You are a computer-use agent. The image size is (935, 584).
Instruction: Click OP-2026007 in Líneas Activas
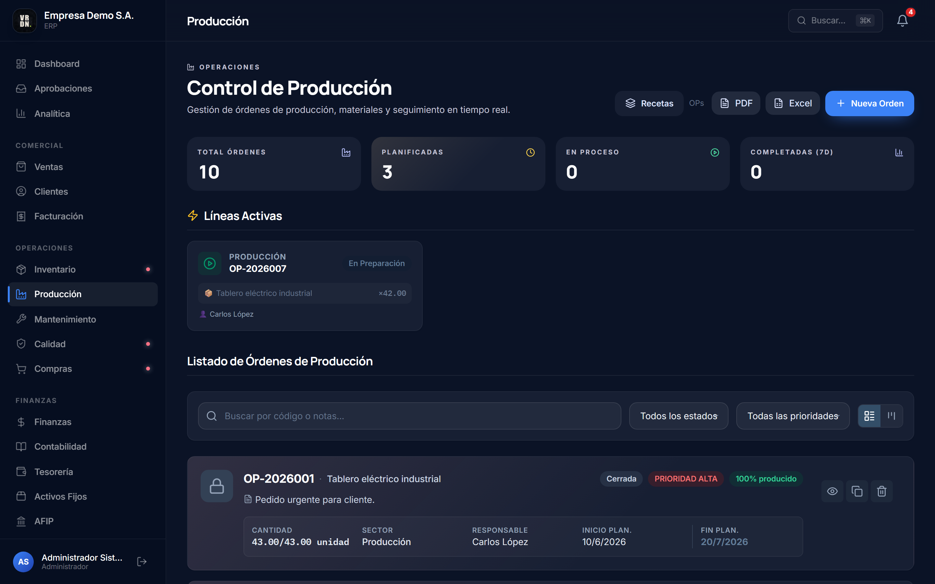click(x=258, y=269)
